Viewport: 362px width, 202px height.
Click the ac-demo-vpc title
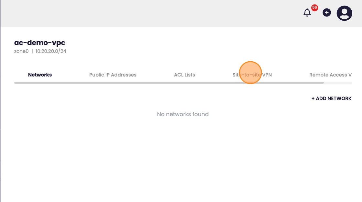[x=40, y=43]
